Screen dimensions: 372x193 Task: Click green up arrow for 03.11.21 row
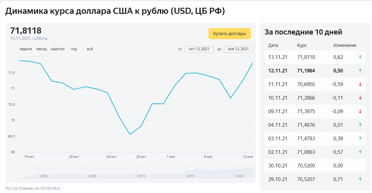point(360,138)
